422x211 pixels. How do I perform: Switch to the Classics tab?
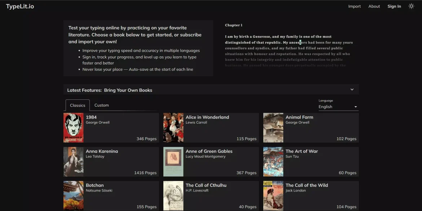(78, 105)
